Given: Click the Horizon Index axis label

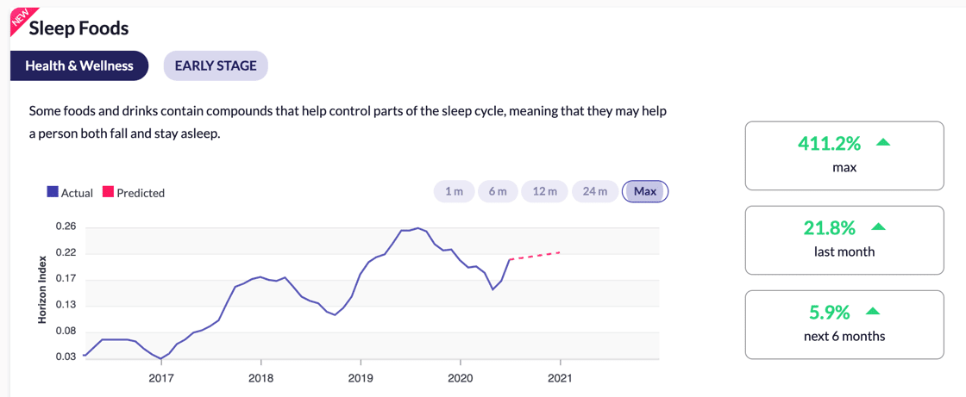Looking at the screenshot, I should pyautogui.click(x=41, y=288).
